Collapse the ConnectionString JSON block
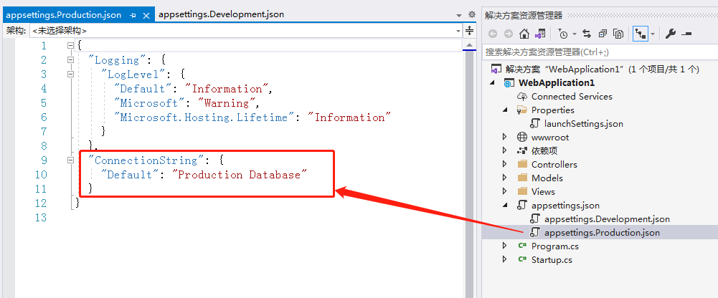This screenshot has height=298, width=718. tap(70, 160)
